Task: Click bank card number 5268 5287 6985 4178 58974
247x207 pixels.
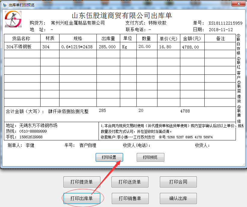Action: pos(190,137)
